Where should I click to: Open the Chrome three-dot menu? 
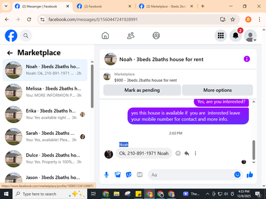click(x=259, y=19)
